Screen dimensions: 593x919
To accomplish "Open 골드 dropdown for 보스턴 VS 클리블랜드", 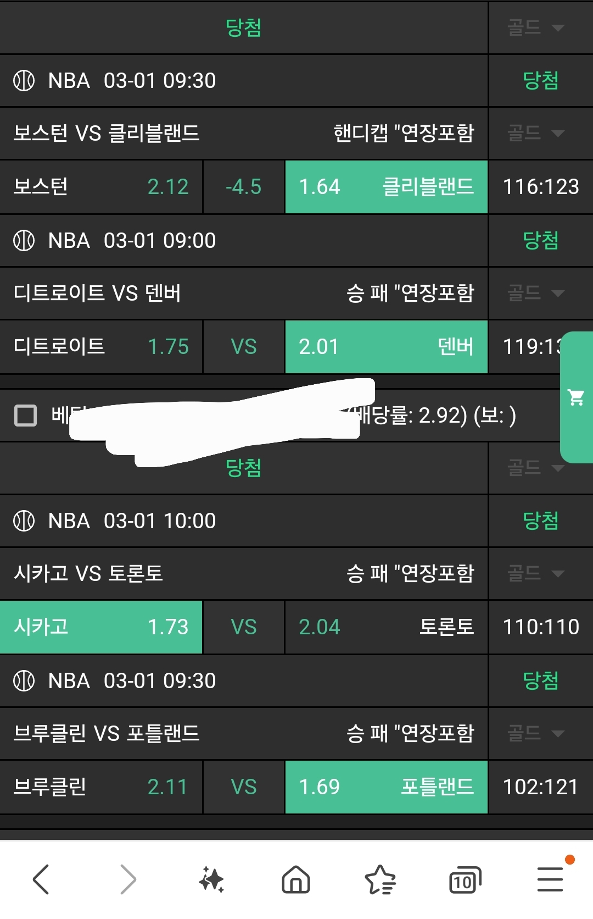I will coord(535,133).
